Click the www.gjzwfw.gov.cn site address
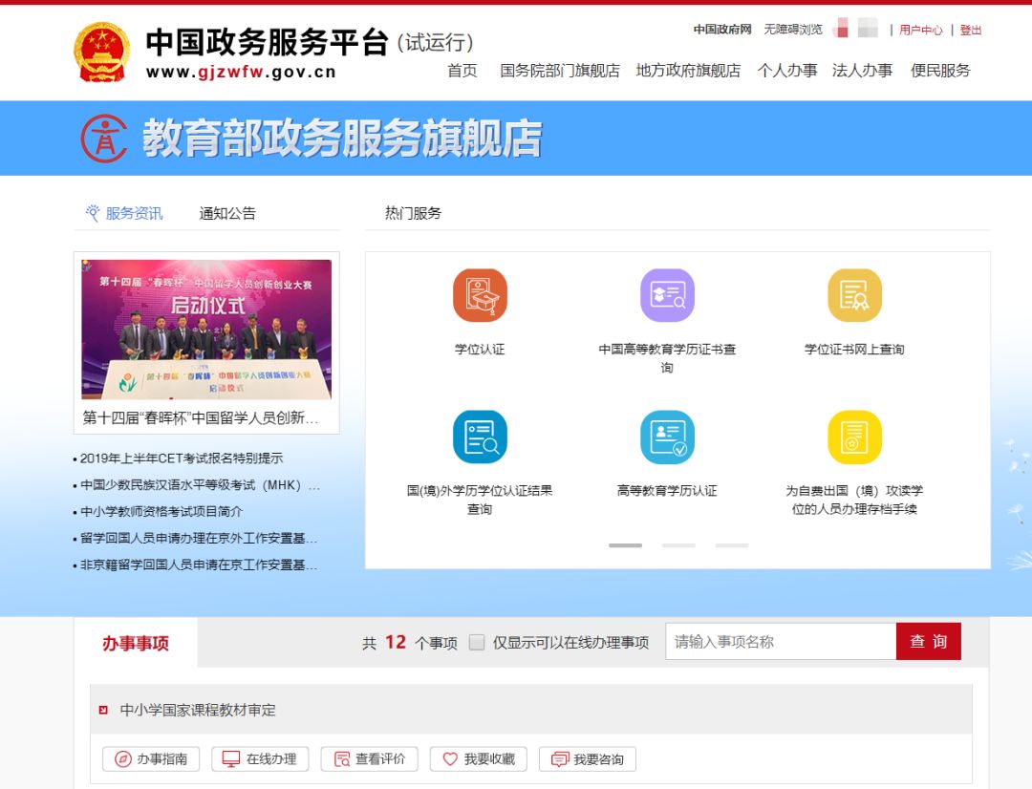 (241, 72)
